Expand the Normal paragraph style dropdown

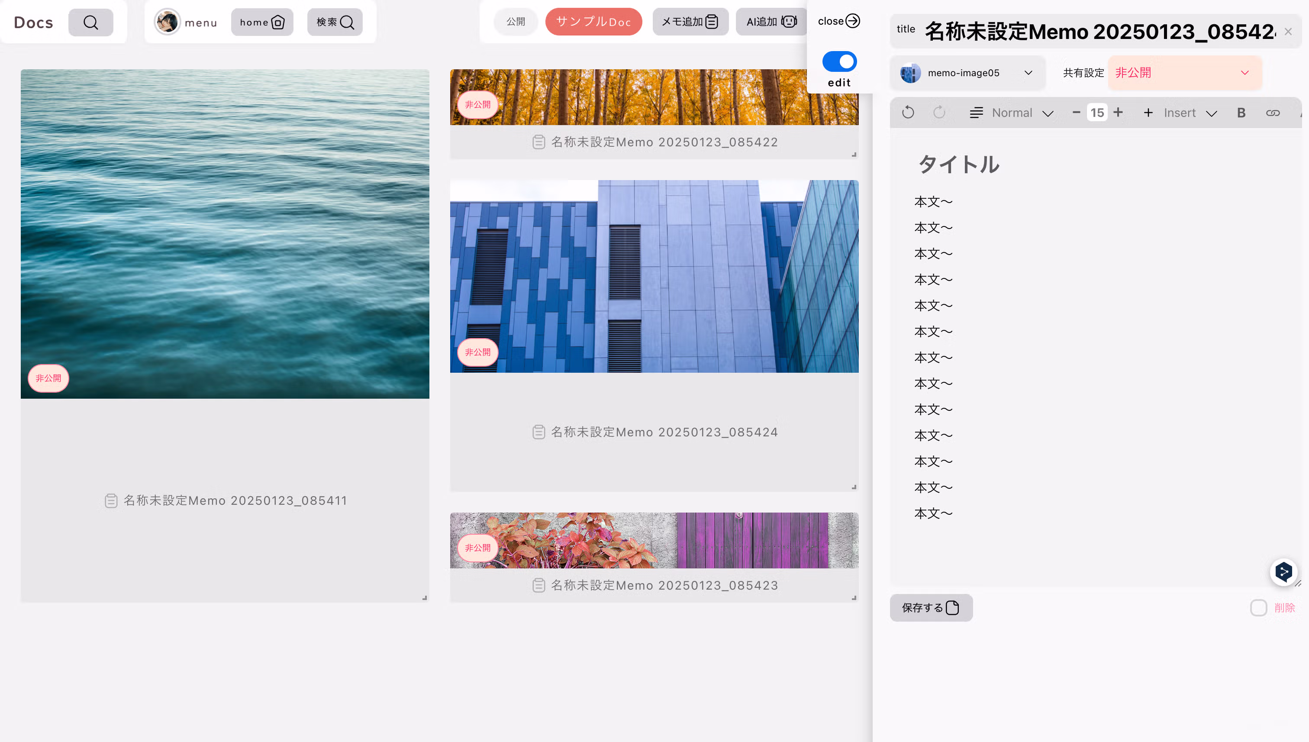pyautogui.click(x=1012, y=113)
